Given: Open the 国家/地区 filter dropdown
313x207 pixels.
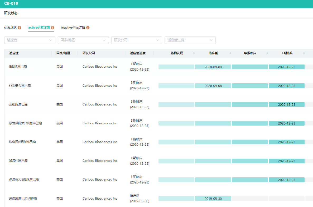Looking at the screenshot, I should coord(83,40).
